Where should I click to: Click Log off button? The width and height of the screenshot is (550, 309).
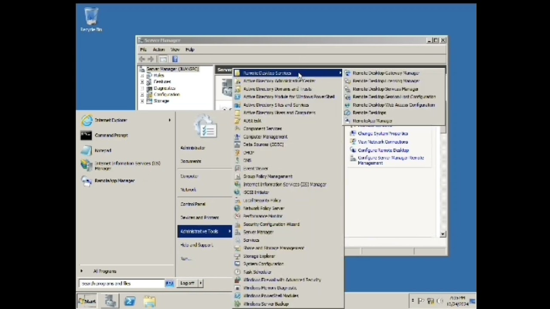187,283
